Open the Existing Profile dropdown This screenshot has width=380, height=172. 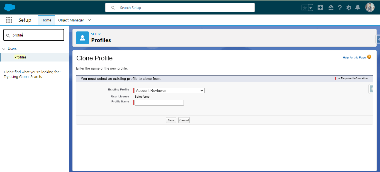[169, 90]
